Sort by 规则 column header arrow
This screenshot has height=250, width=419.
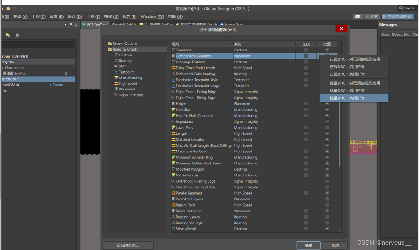231,44
